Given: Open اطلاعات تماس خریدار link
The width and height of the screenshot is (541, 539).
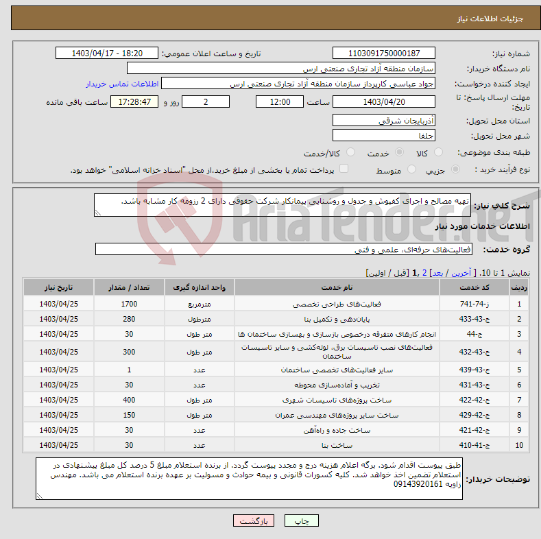Looking at the screenshot, I should pyautogui.click(x=122, y=84).
